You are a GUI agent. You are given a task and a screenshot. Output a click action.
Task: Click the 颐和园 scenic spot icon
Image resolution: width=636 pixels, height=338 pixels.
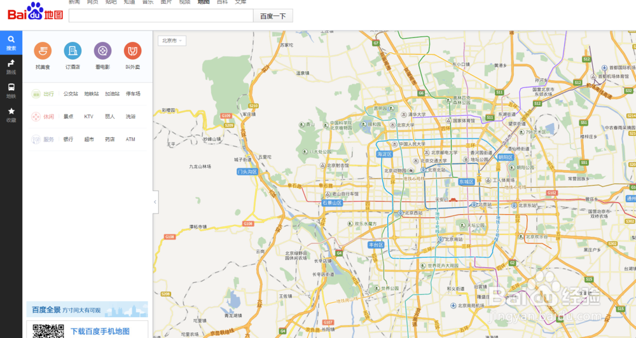pos(364,125)
